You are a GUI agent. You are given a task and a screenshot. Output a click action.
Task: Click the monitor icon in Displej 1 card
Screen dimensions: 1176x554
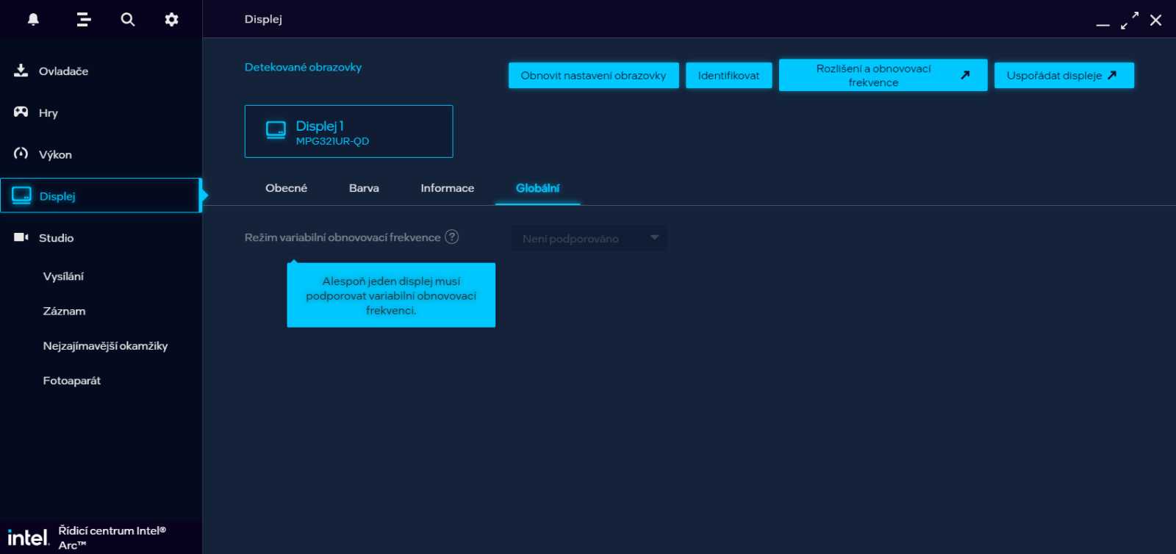click(x=276, y=131)
